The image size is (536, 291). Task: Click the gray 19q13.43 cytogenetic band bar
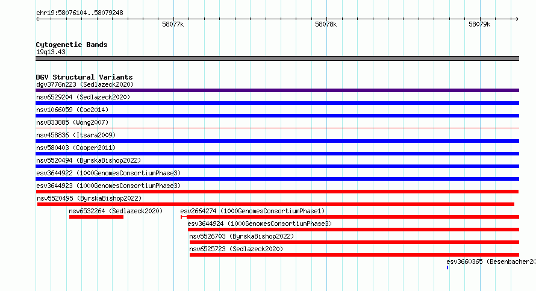pyautogui.click(x=277, y=58)
